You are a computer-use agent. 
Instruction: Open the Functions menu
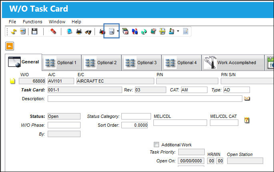click(32, 22)
